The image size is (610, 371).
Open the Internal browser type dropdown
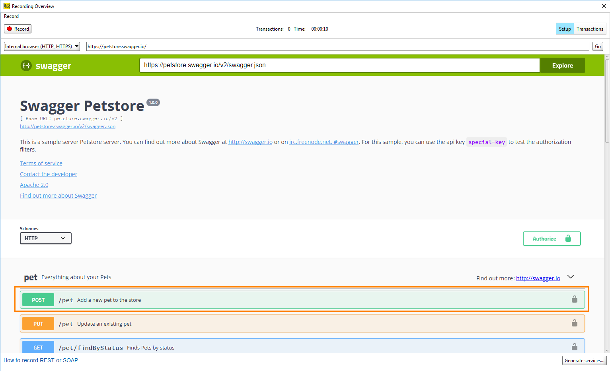coord(42,47)
